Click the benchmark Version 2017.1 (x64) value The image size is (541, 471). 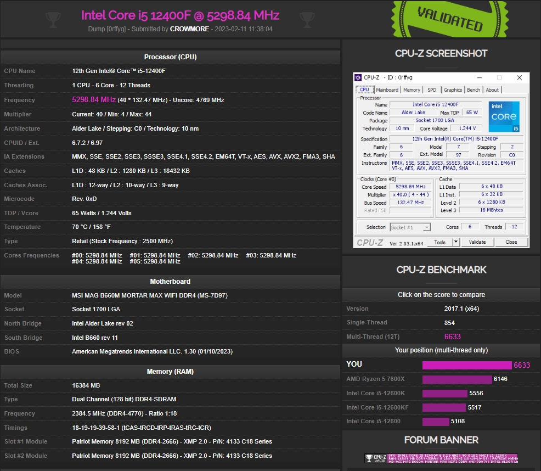tap(461, 309)
